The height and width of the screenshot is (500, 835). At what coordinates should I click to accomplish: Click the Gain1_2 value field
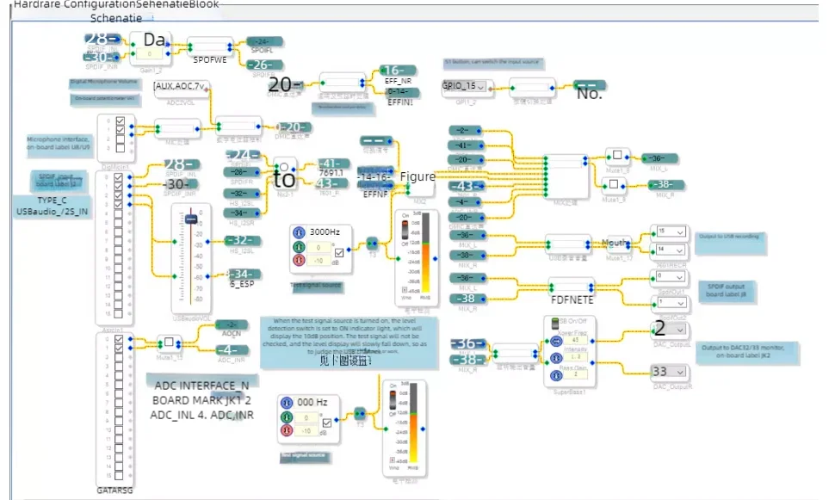tap(150, 53)
